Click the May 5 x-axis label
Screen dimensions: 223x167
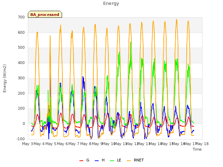click(x=51, y=144)
